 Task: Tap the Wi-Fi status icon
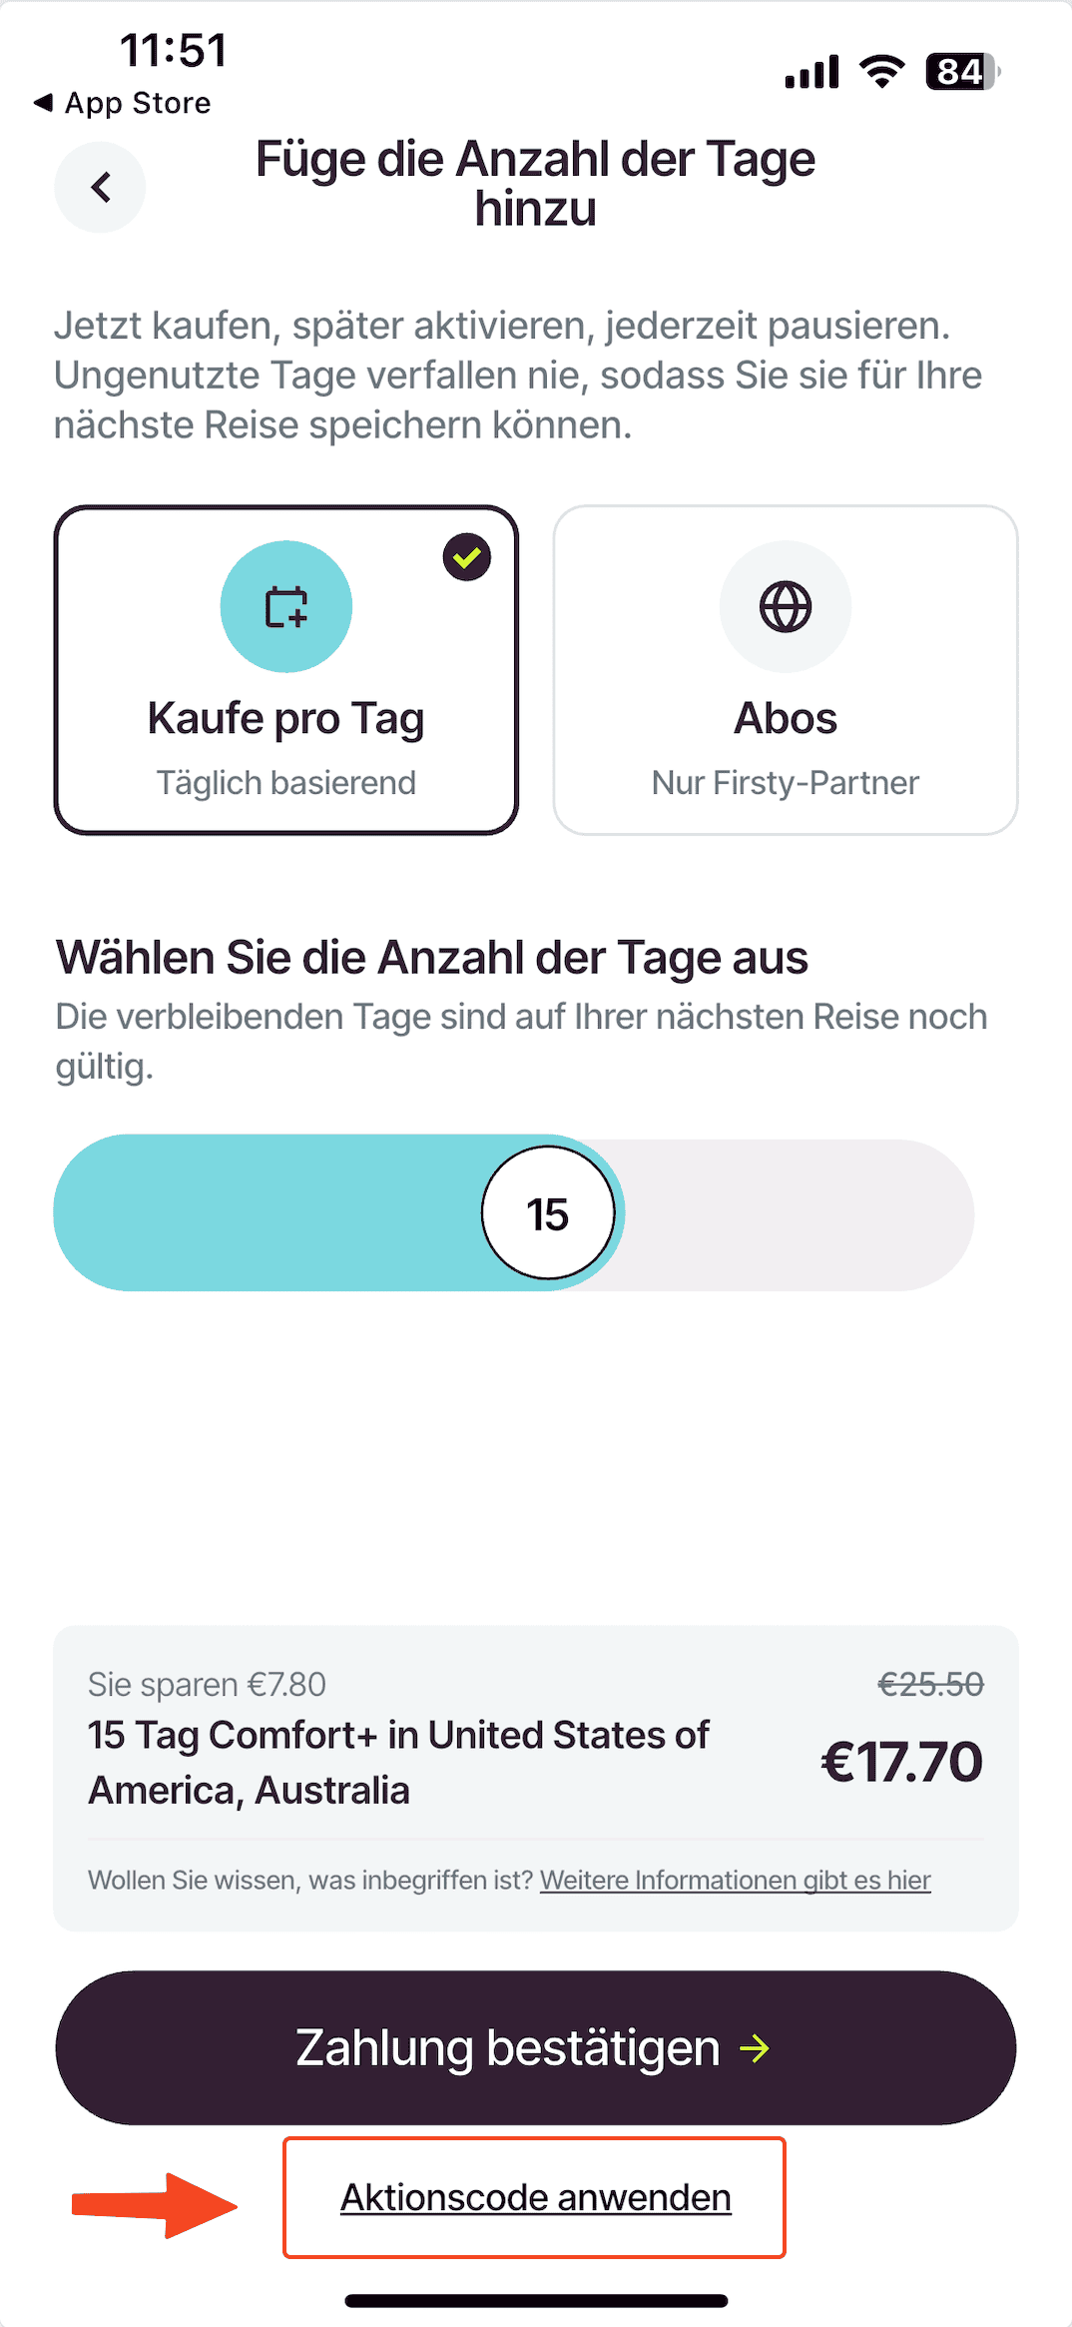point(881,72)
